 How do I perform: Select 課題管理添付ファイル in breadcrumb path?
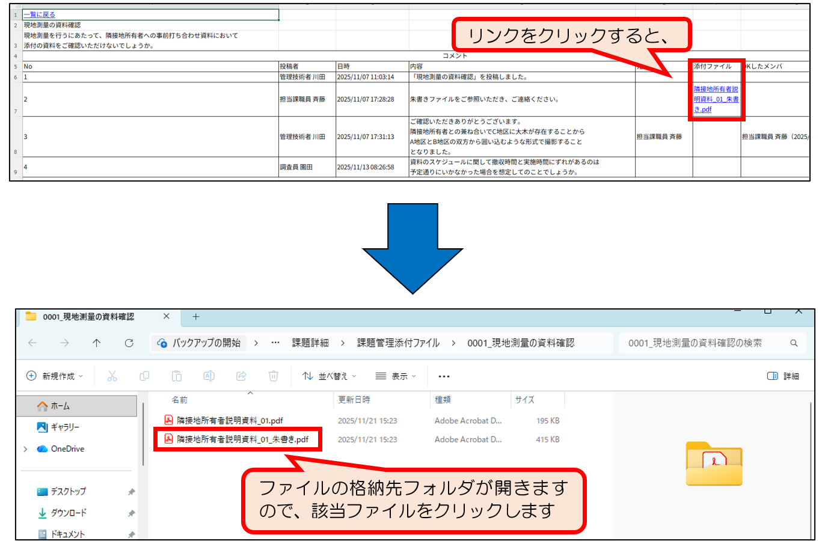(398, 343)
